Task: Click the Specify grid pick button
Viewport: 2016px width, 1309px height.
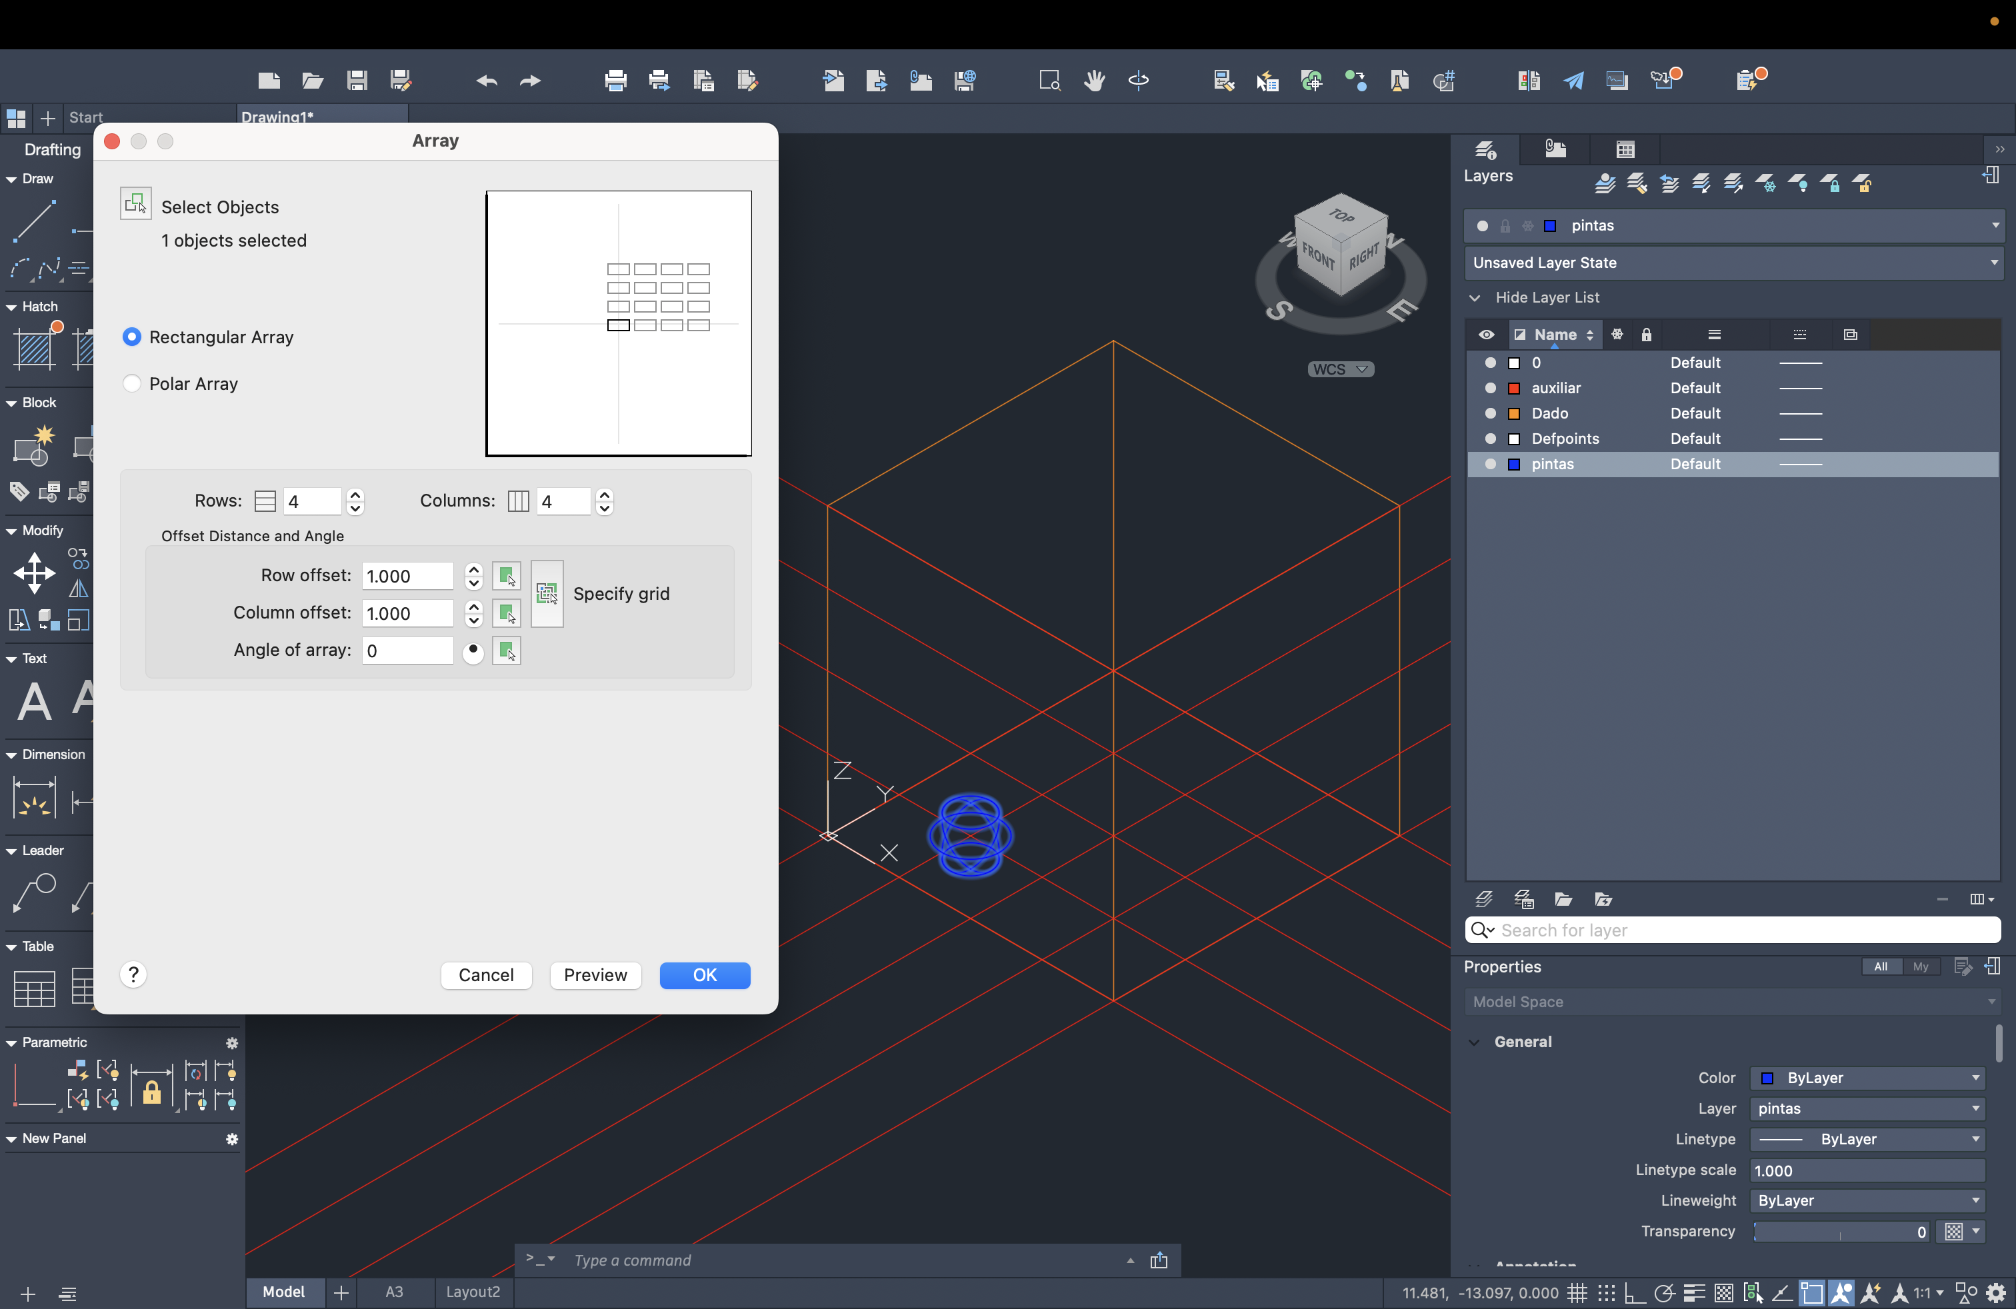Action: click(x=547, y=594)
